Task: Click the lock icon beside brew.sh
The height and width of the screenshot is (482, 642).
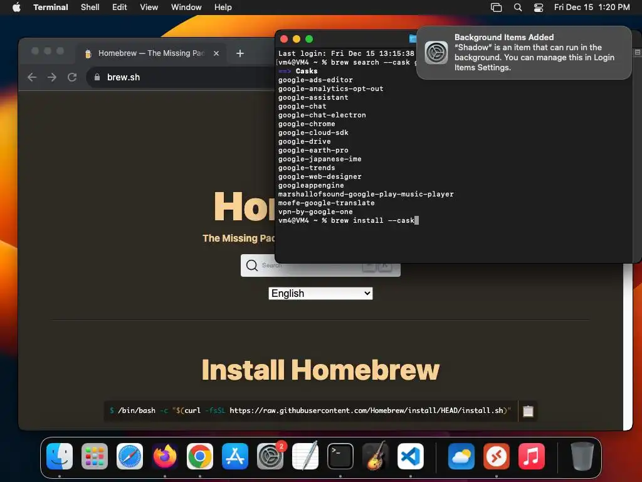Action: pos(97,77)
